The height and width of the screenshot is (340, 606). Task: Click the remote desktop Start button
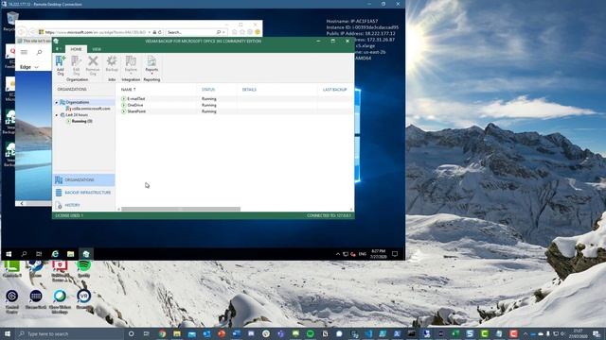[9, 254]
